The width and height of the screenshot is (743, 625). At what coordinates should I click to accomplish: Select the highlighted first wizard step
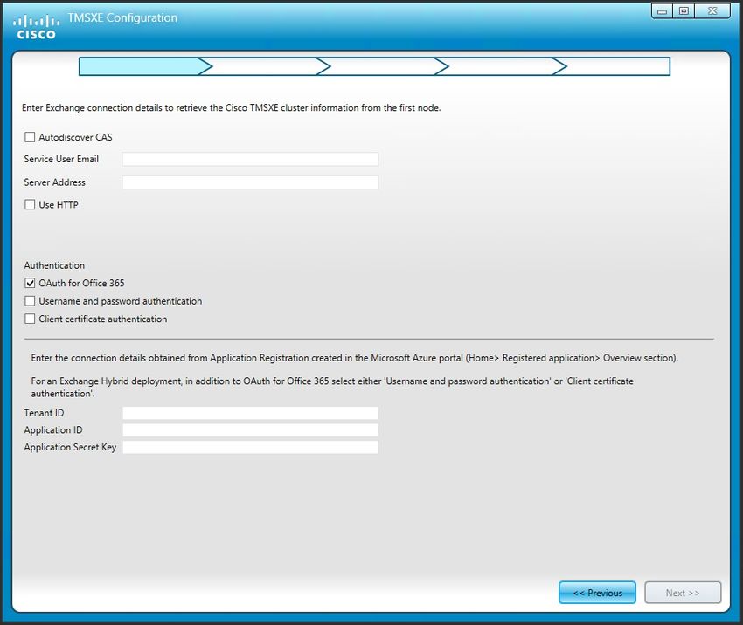point(143,66)
